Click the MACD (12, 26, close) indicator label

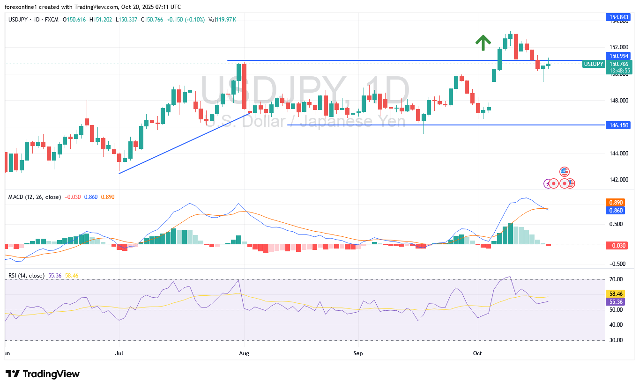[35, 197]
